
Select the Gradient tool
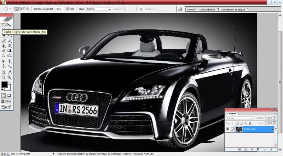coord(10,51)
